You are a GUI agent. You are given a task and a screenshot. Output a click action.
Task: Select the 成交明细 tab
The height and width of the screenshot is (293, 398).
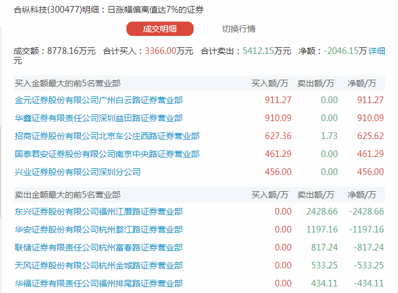click(x=160, y=29)
